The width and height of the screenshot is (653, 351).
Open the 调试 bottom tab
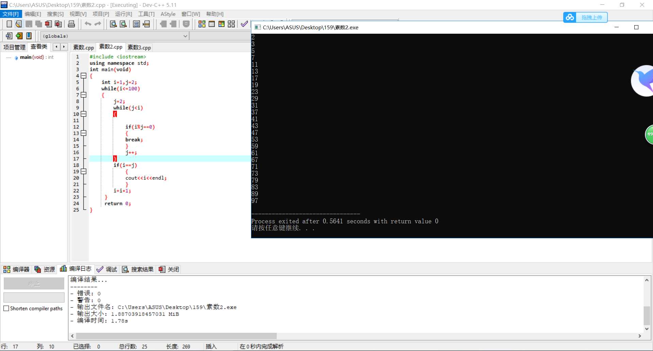coord(107,269)
